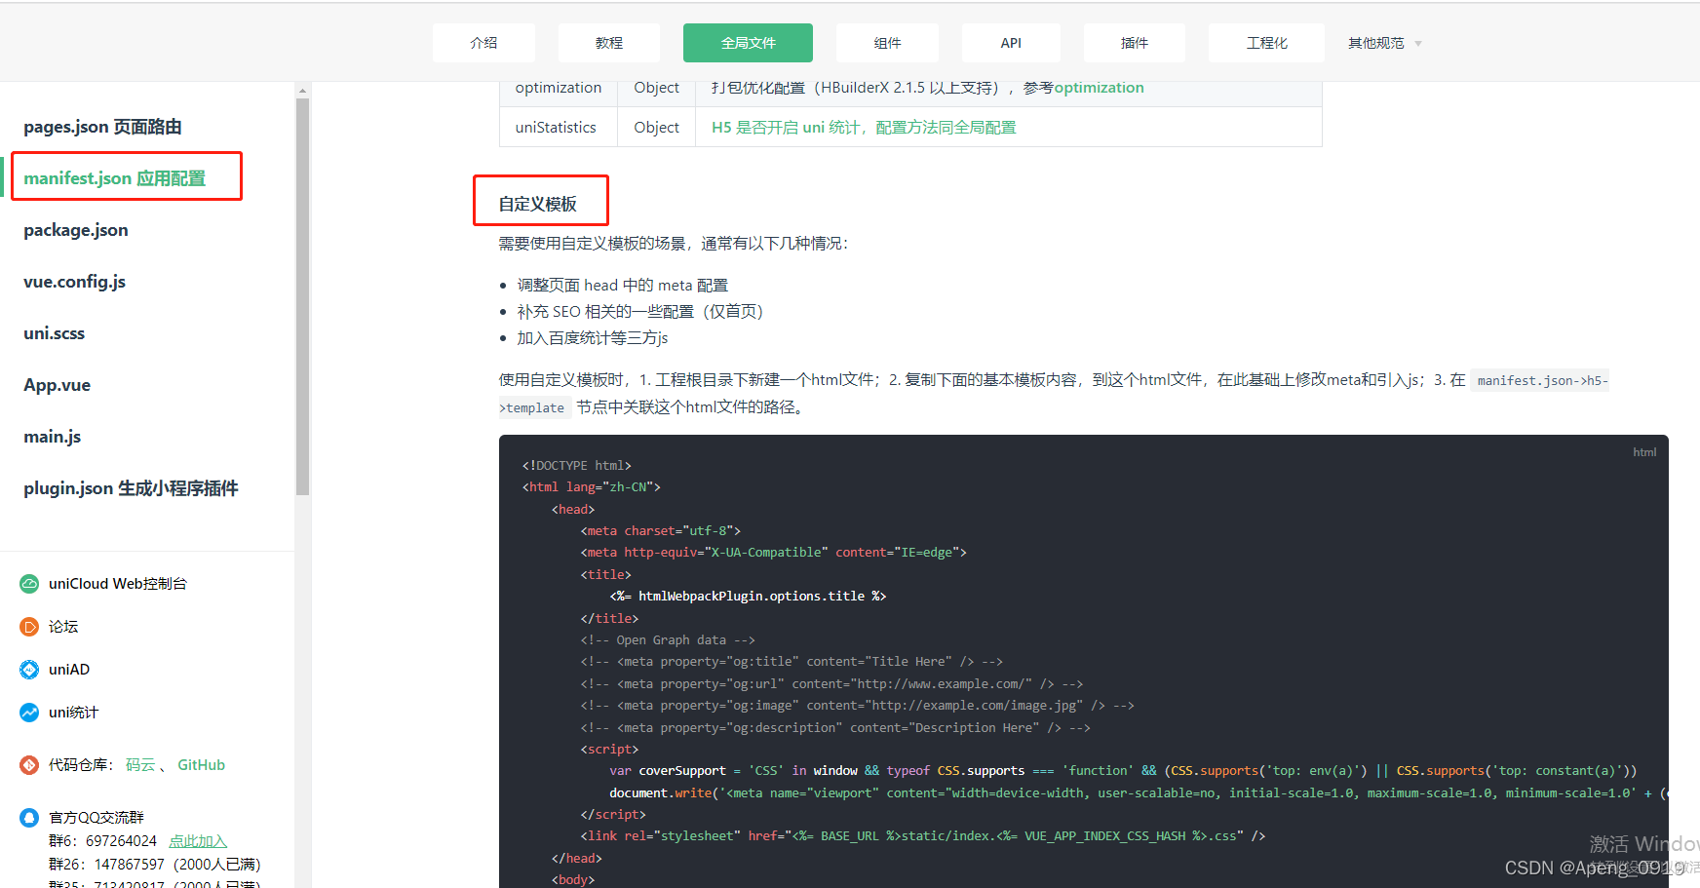Select the 全局文件 tab

point(748,43)
